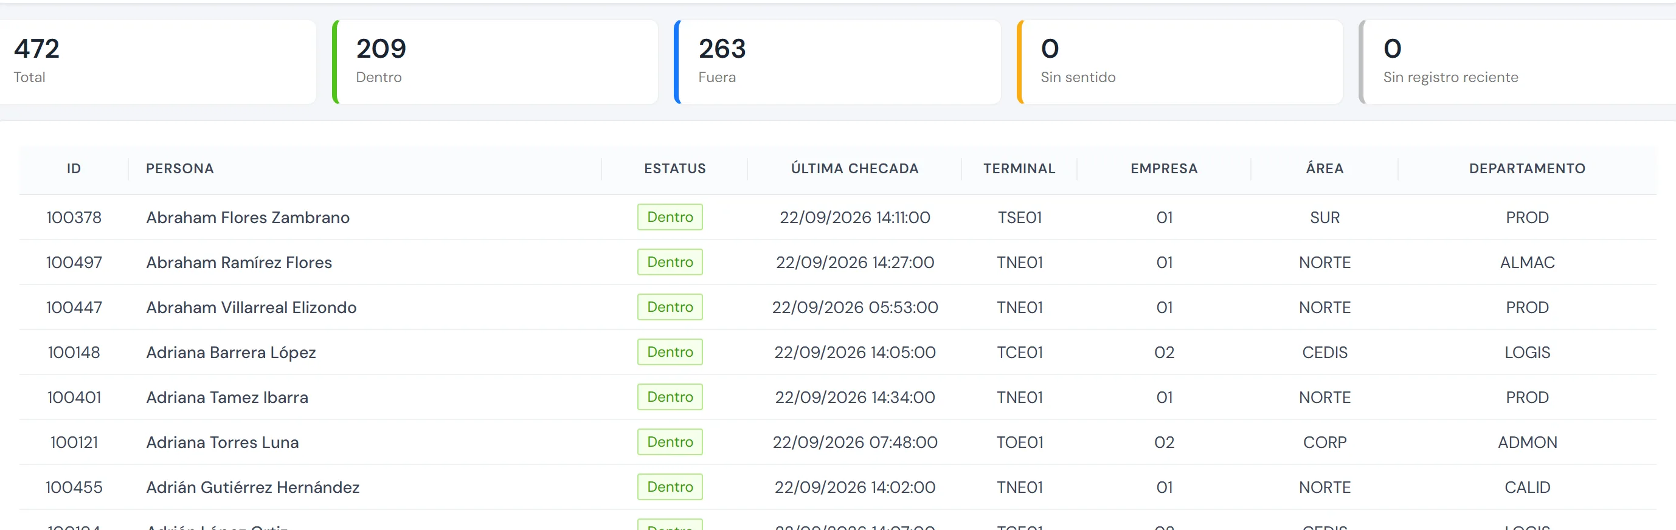
Task: Select person Adriana Barrera López
Action: (231, 352)
